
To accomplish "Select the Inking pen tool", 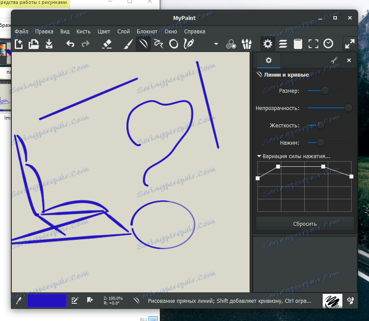I will point(188,44).
